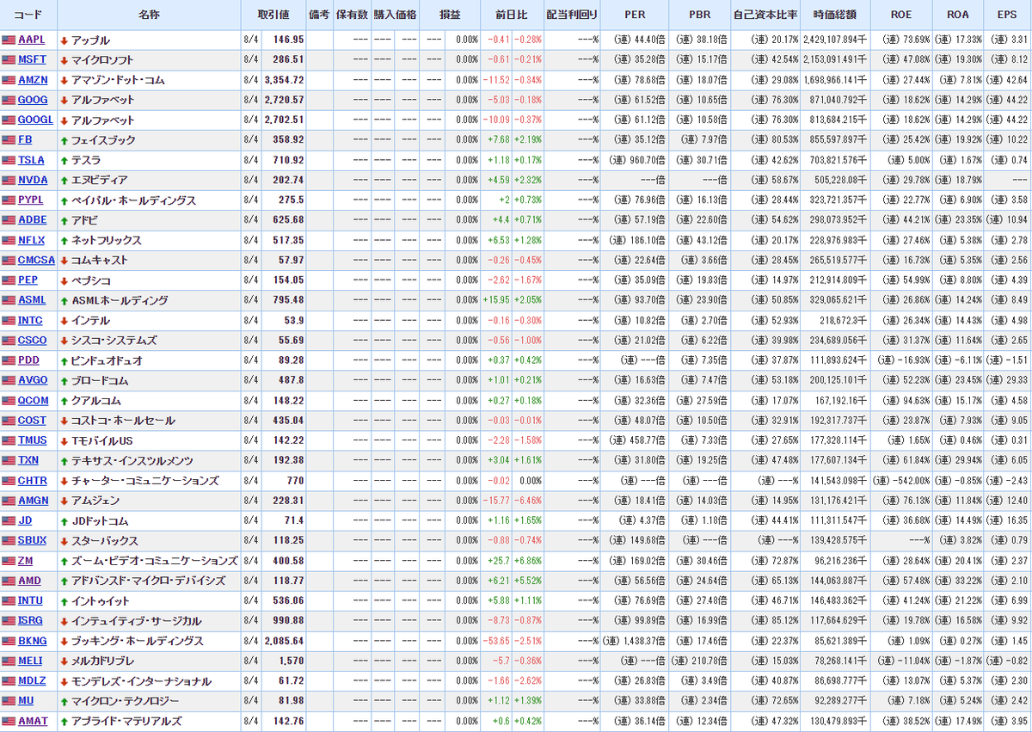Viewport: 1032px width, 732px height.
Task: Open the GOOG ticker link
Action: point(33,100)
